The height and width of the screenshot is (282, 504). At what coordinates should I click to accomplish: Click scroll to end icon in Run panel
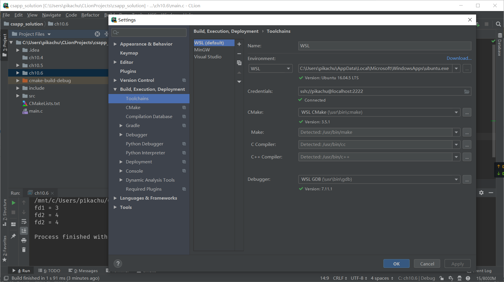pos(24,231)
